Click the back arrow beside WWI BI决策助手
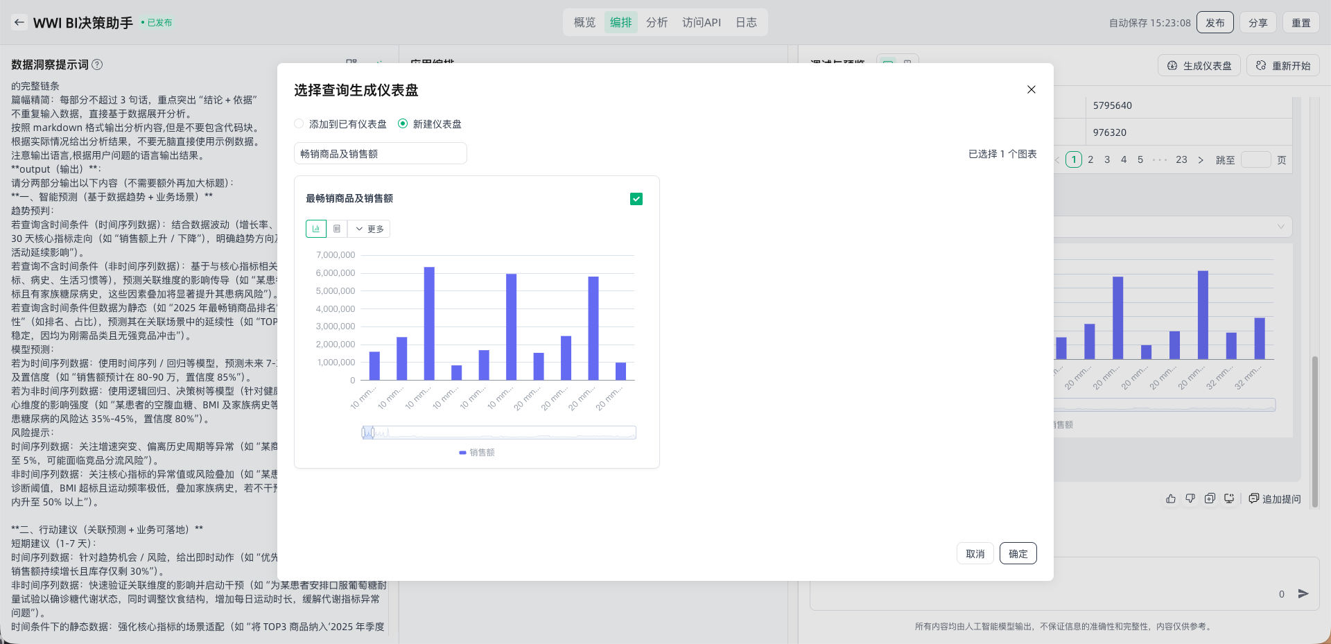 (x=19, y=22)
